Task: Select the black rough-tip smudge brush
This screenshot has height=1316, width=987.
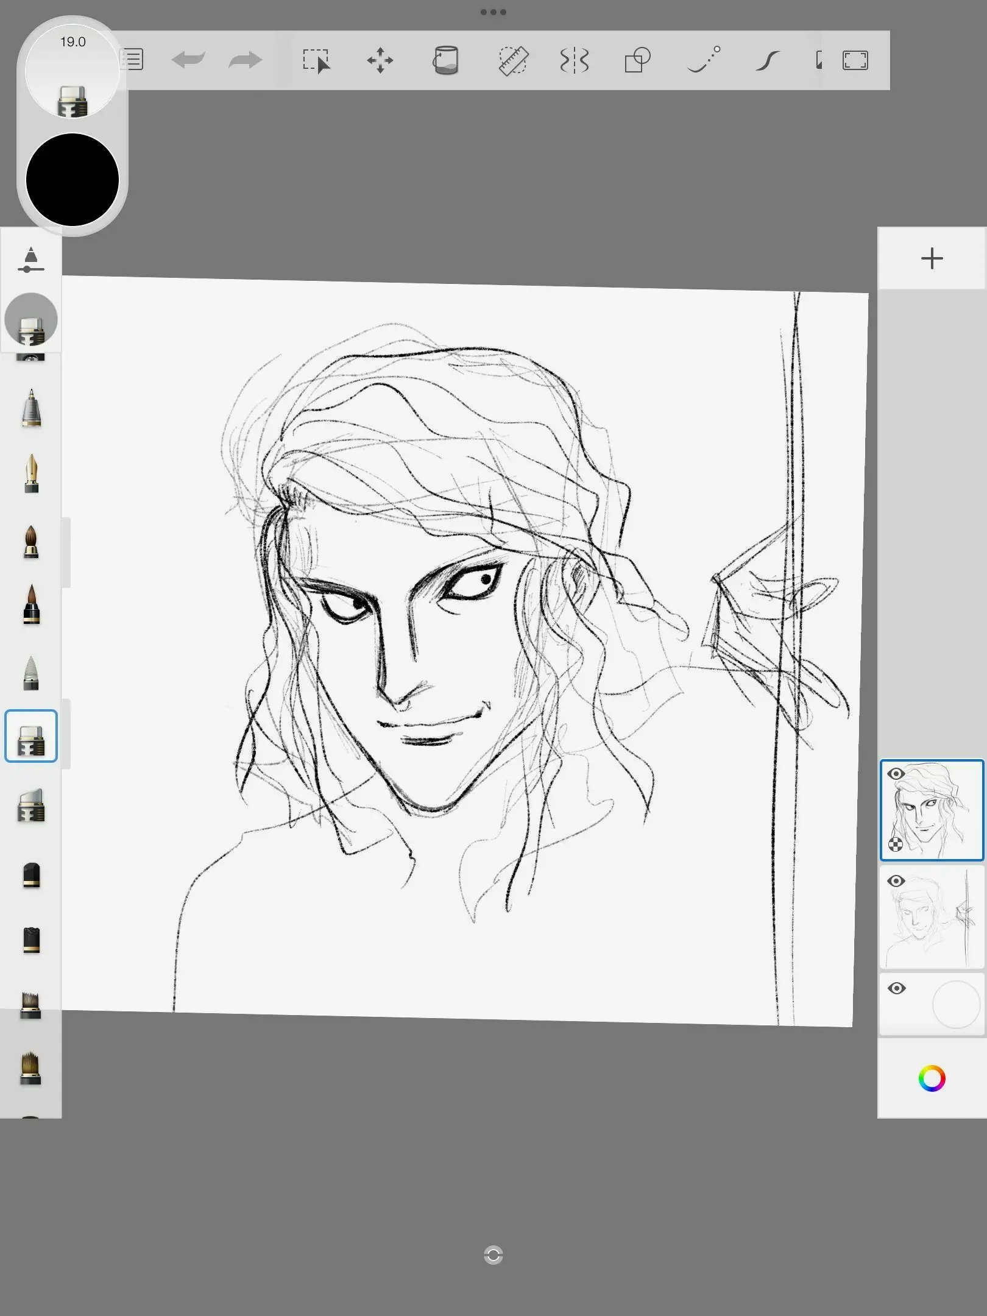Action: click(31, 939)
